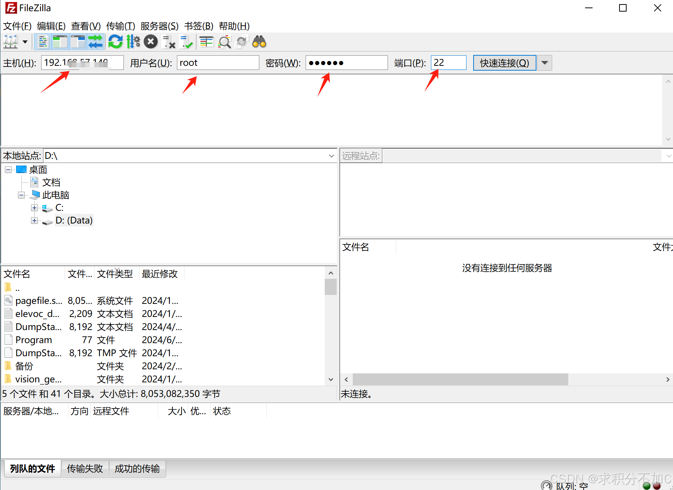Click the port field showing 22
Viewport: 673px width, 490px height.
click(x=449, y=63)
